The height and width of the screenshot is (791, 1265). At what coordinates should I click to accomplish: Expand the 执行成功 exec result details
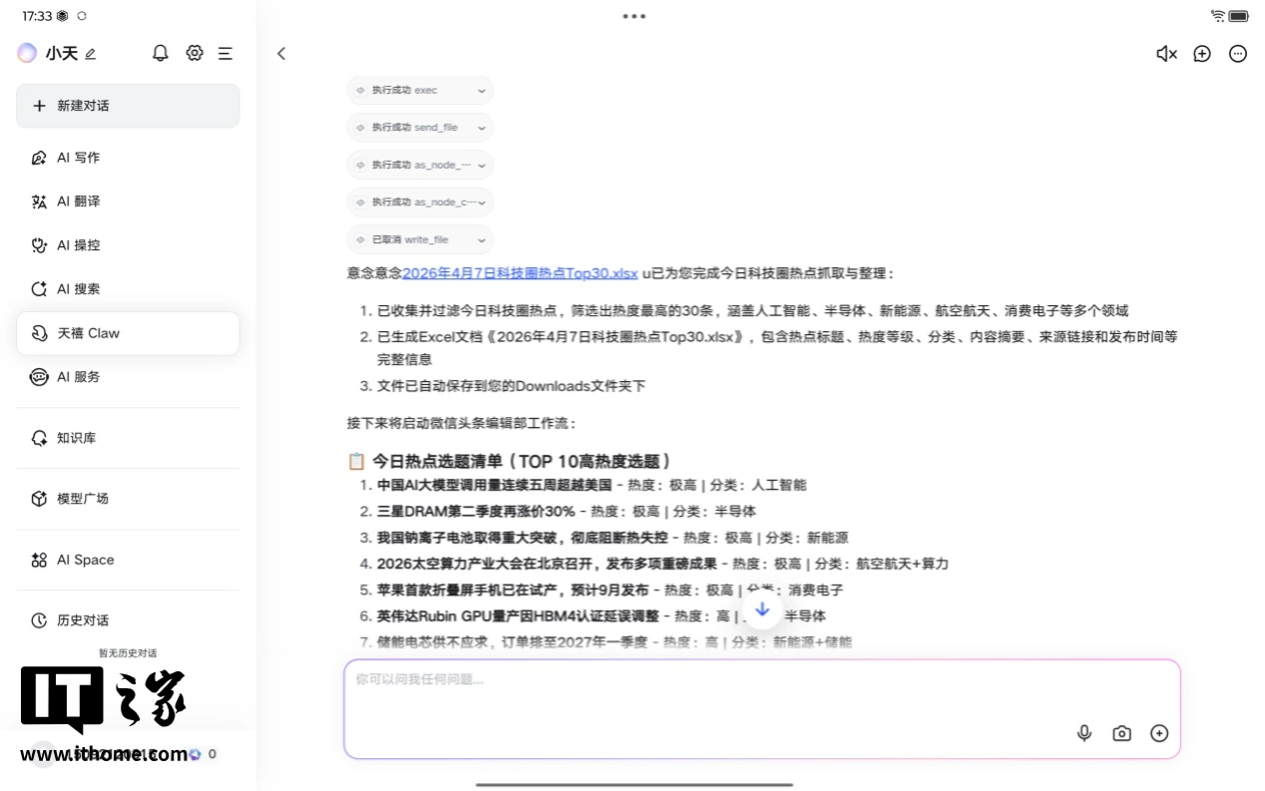419,90
